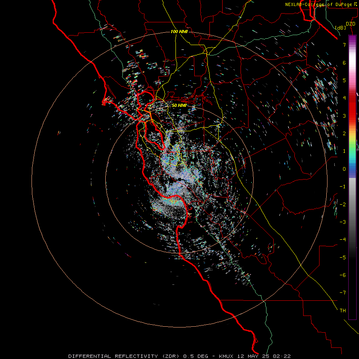Click the -1 dB value on color scale
The width and height of the screenshot is (359, 359).
click(343, 187)
